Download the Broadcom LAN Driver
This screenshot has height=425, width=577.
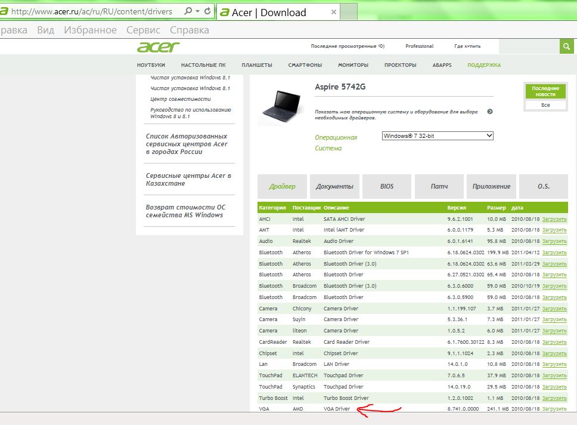[x=554, y=364]
